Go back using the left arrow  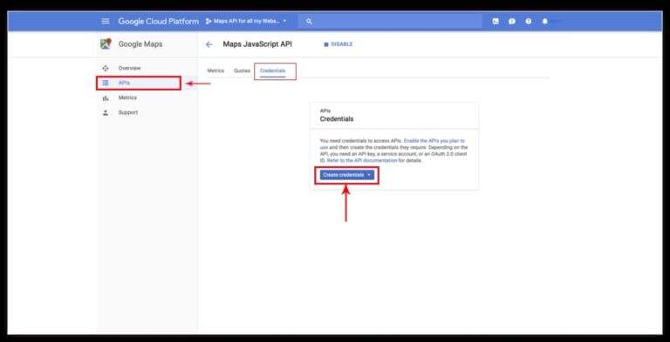pyautogui.click(x=209, y=44)
